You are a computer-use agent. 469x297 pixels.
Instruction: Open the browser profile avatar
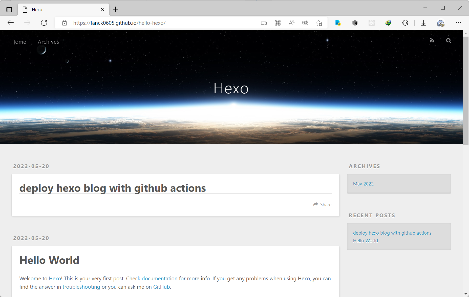(x=440, y=23)
